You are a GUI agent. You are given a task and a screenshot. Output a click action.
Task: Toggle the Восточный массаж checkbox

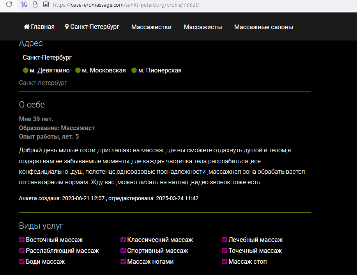click(x=22, y=240)
